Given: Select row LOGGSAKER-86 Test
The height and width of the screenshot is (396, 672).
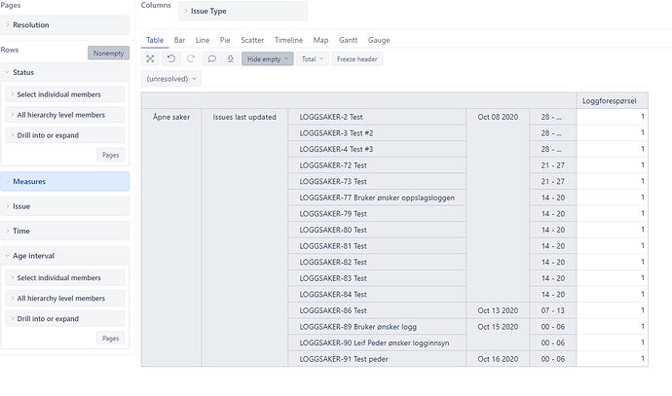Looking at the screenshot, I should pyautogui.click(x=377, y=310).
